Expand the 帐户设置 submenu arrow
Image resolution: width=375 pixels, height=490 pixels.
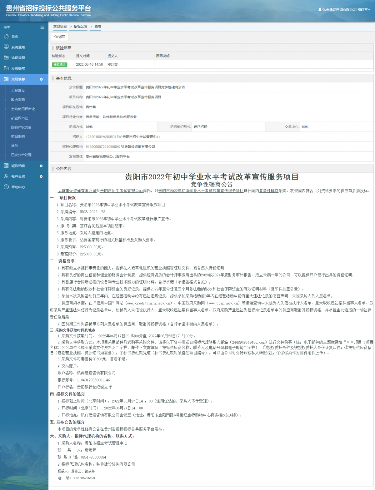(x=41, y=176)
